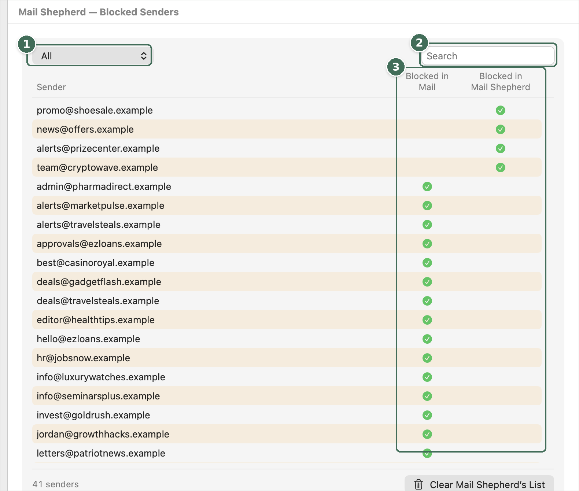Click the checkmark for team@cryptowave.example

(x=501, y=167)
